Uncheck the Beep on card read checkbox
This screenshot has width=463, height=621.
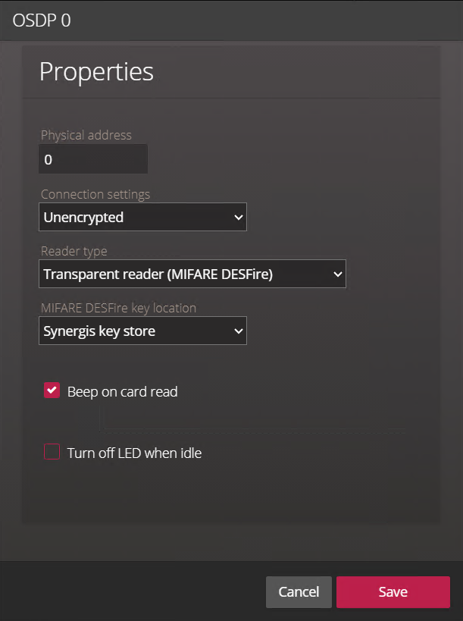click(x=52, y=391)
